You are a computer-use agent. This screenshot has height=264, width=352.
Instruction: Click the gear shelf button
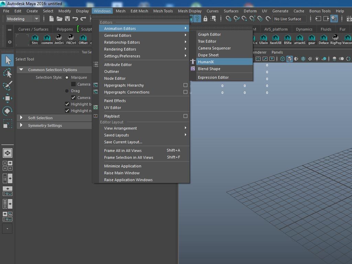[311, 40]
